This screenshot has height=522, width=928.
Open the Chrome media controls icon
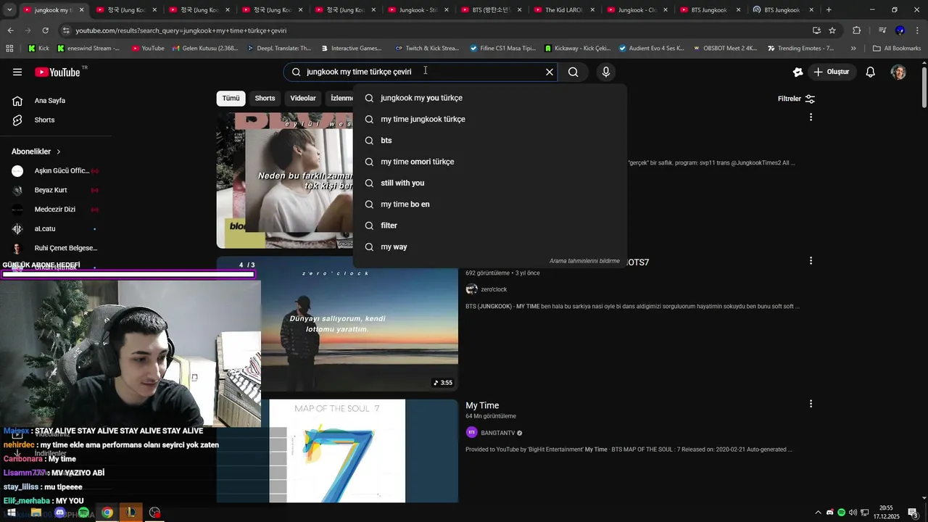click(x=882, y=30)
